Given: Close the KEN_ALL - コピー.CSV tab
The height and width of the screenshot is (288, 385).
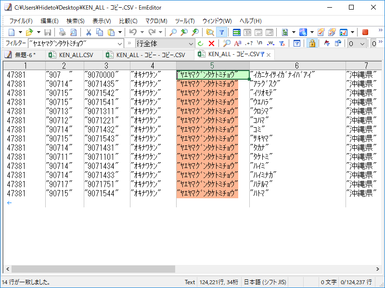Looking at the screenshot, I should pos(269,55).
